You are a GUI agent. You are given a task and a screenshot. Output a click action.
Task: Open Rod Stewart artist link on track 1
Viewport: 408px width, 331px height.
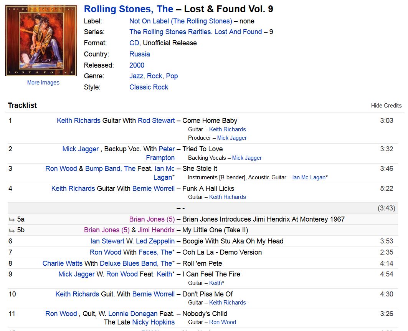[156, 121]
